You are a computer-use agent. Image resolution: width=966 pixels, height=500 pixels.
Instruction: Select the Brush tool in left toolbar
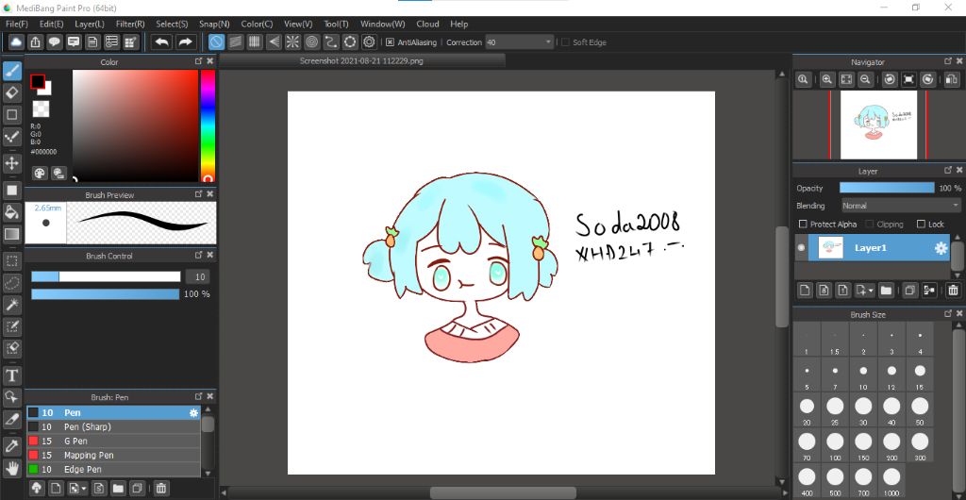click(x=11, y=72)
